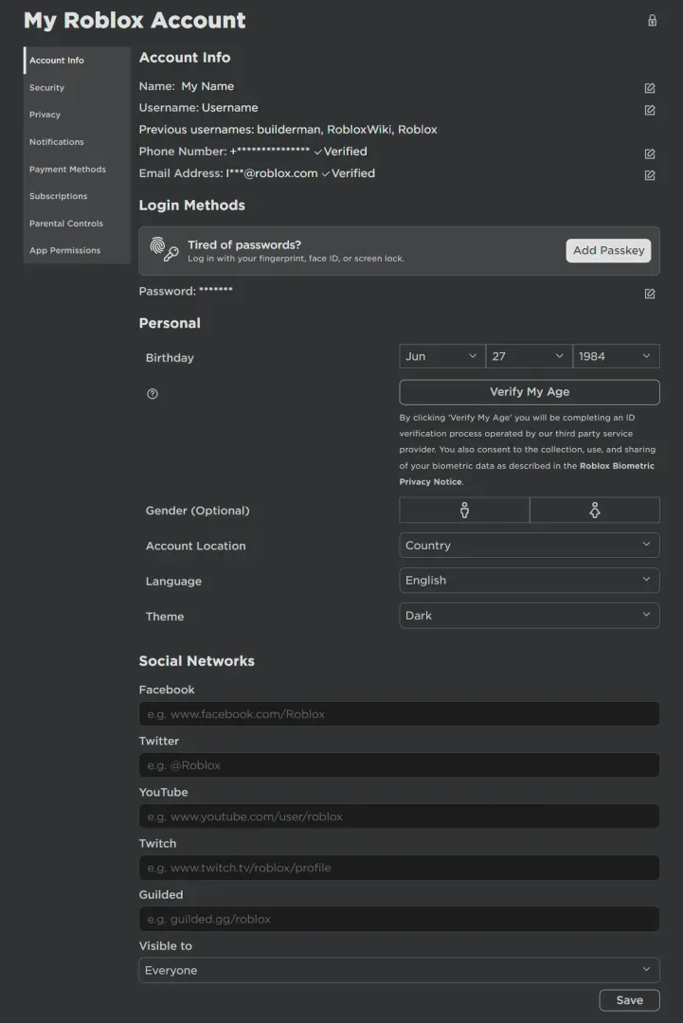This screenshot has width=683, height=1023.
Task: Open the Visible to dropdown
Action: [x=399, y=970]
